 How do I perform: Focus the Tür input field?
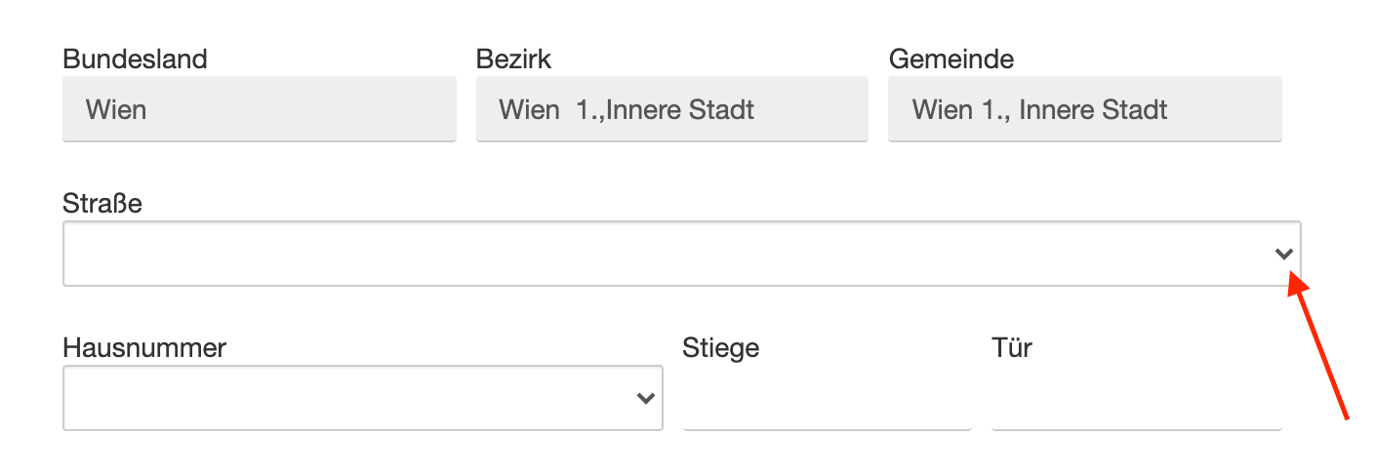tap(1136, 400)
